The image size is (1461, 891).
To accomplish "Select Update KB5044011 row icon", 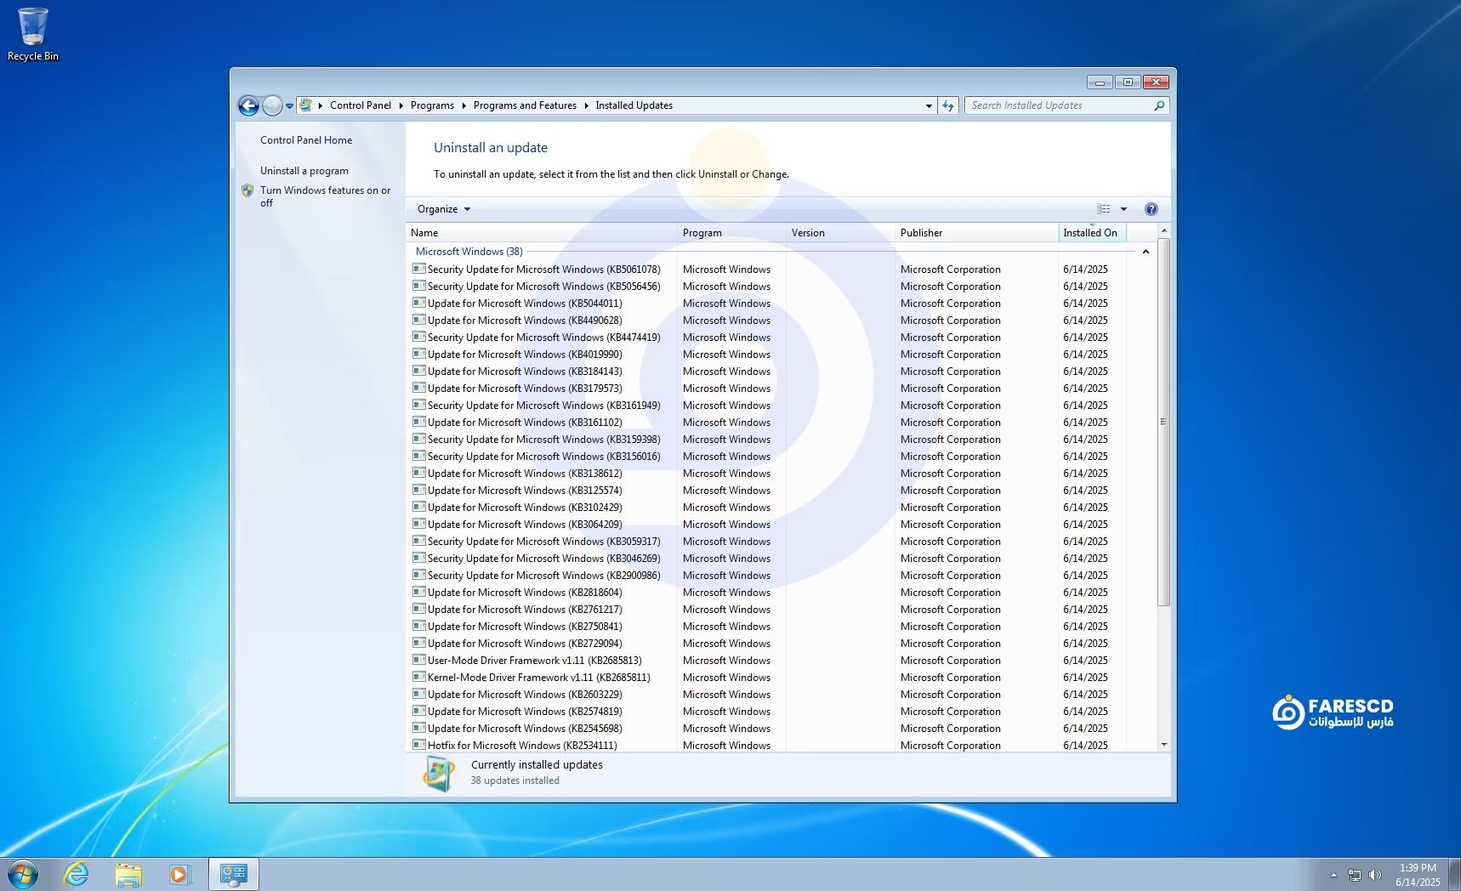I will pyautogui.click(x=418, y=303).
